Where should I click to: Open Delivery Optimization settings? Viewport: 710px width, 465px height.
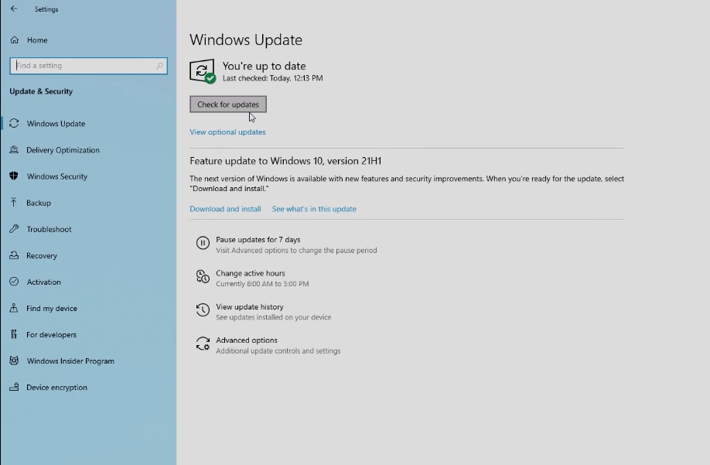(63, 150)
